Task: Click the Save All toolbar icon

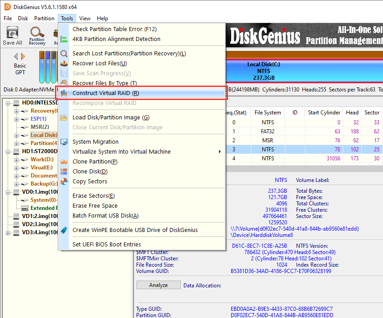Action: pos(12,36)
